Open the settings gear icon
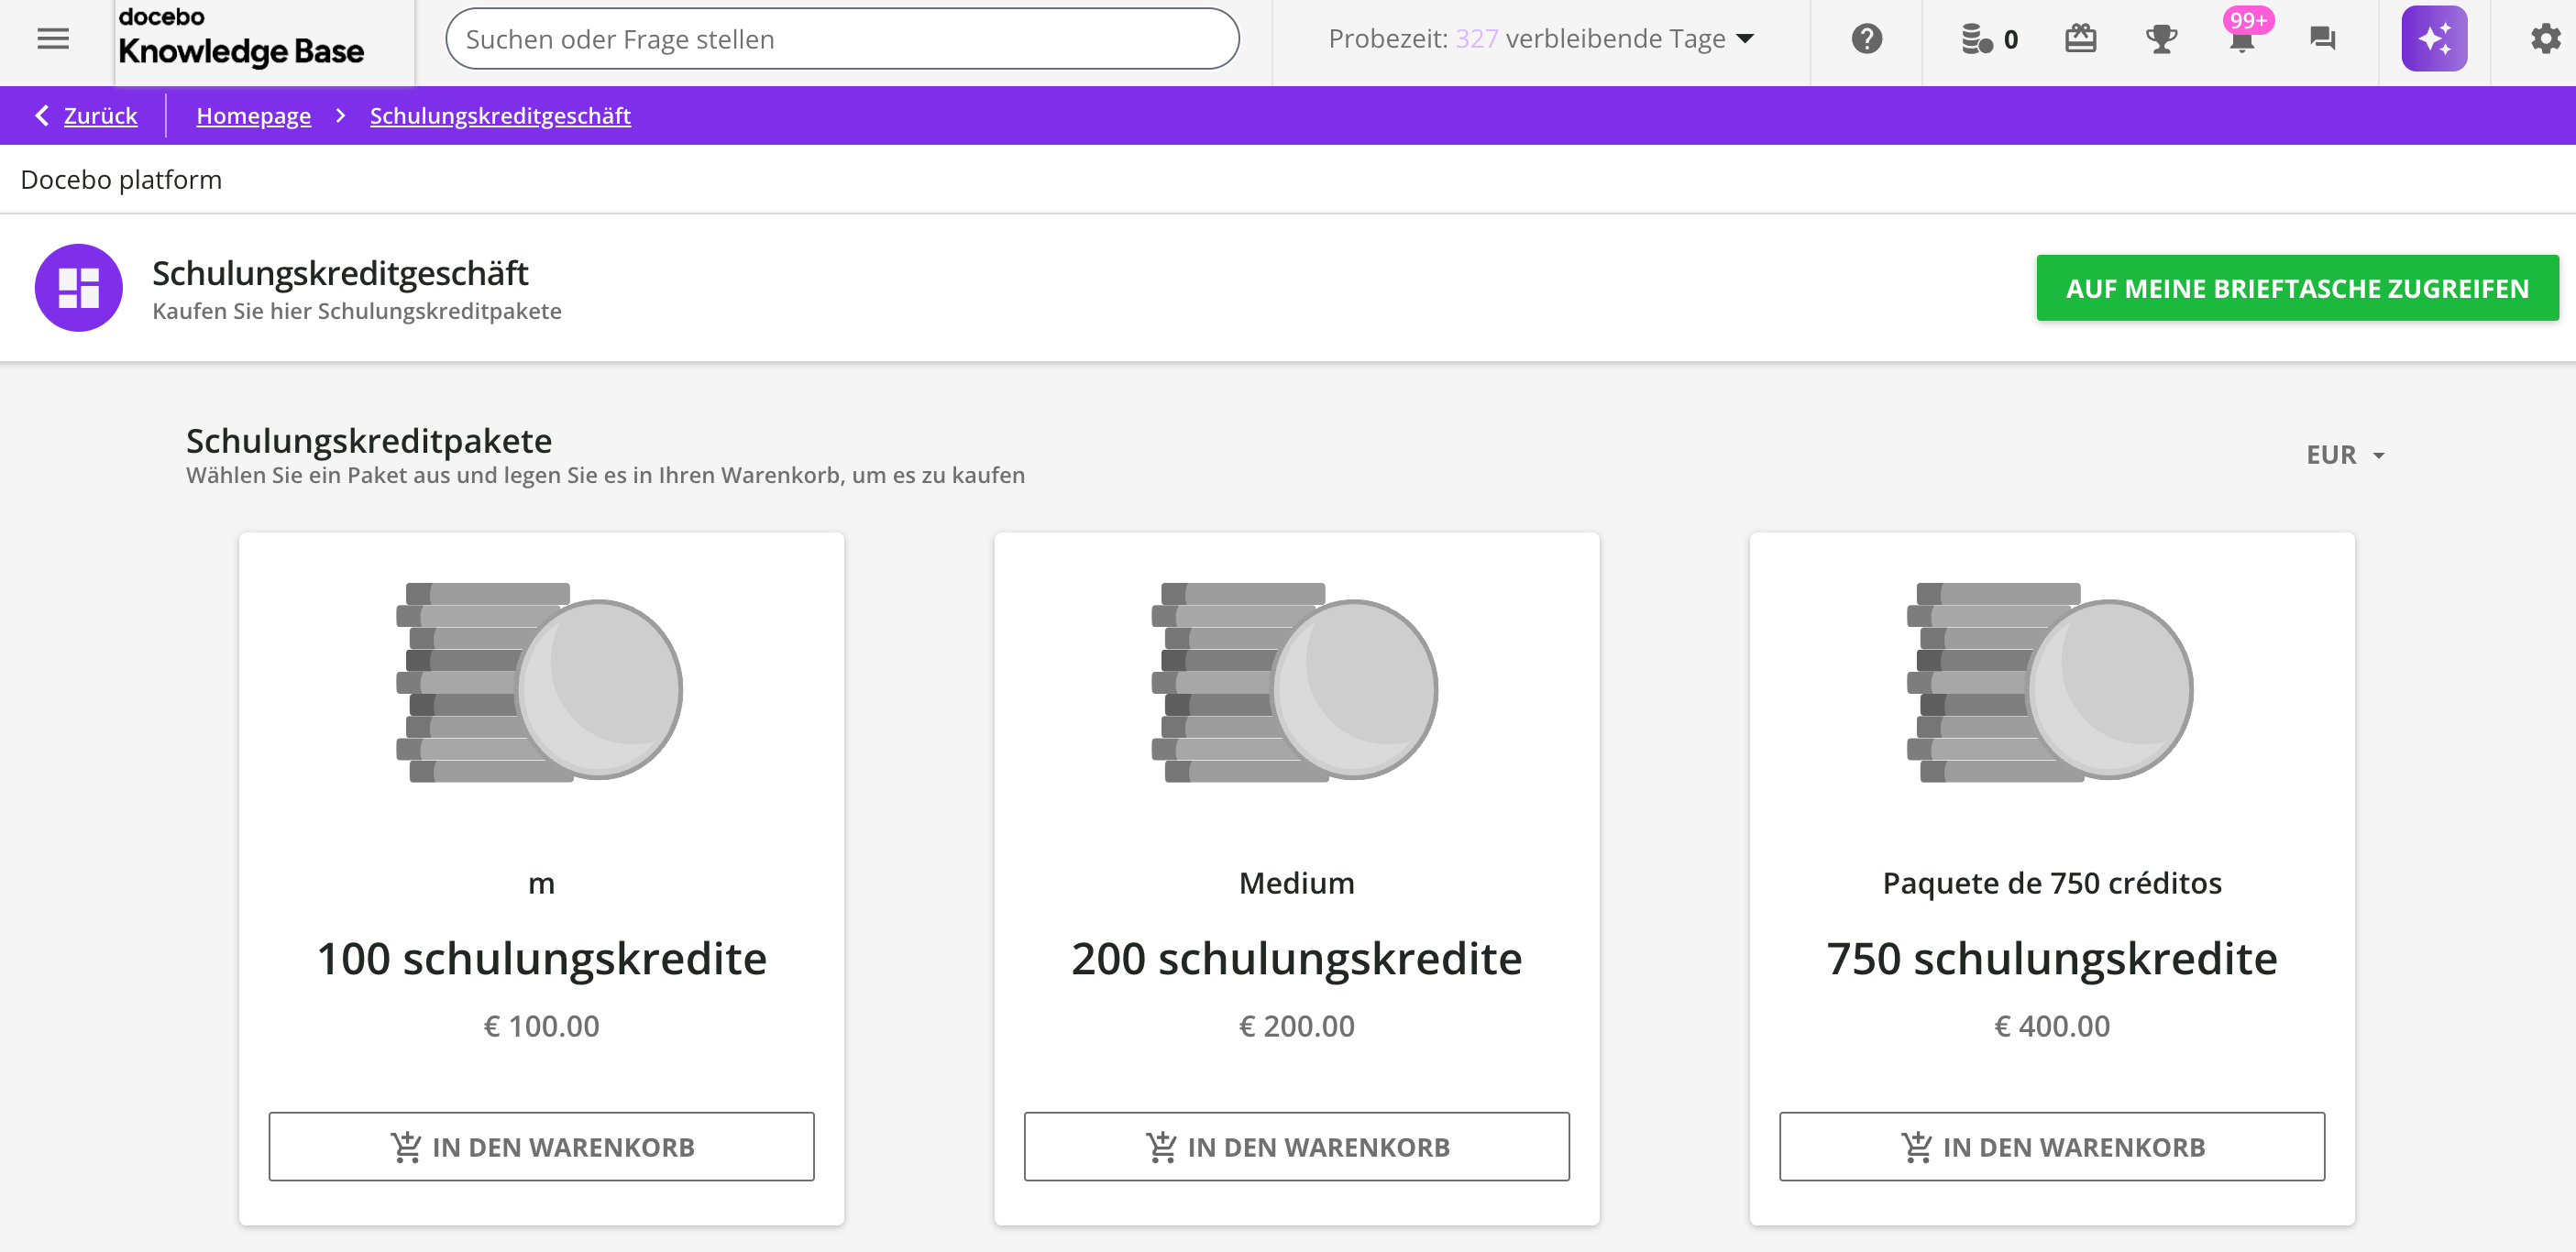The height and width of the screenshot is (1252, 2576). [2544, 39]
